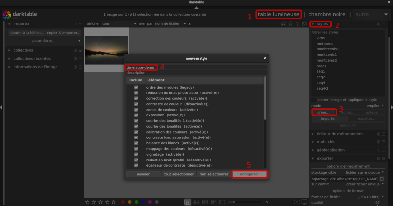Reset éditeur de métadonnées module
The height and width of the screenshot is (206, 393).
[378, 134]
